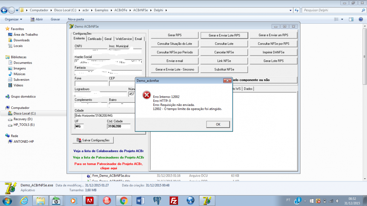367x206 pixels.
Task: Click link to become ACBr Patrocinador
Action: (x=108, y=166)
